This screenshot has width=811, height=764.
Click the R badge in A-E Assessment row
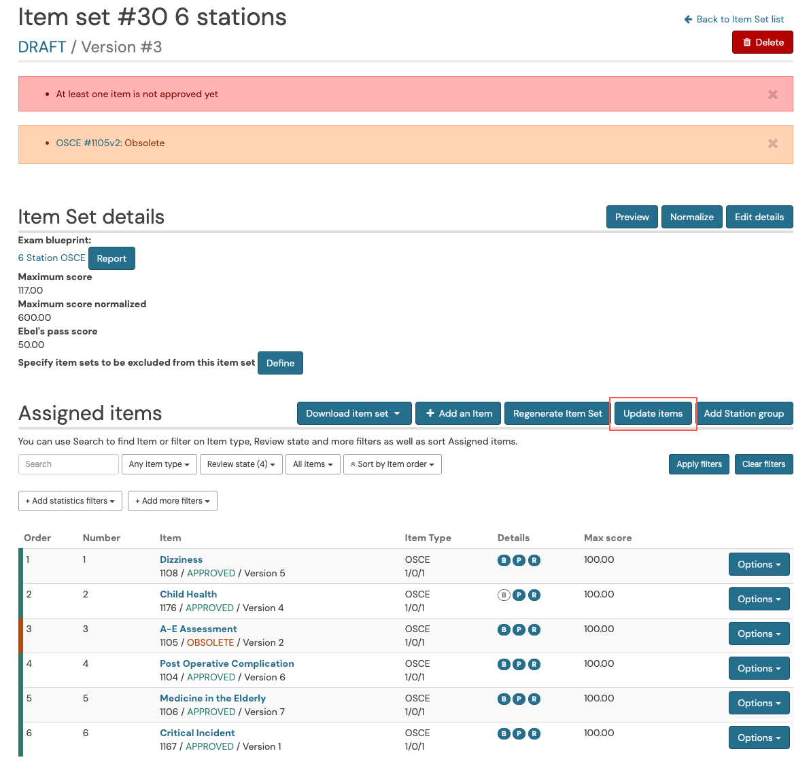pyautogui.click(x=534, y=629)
